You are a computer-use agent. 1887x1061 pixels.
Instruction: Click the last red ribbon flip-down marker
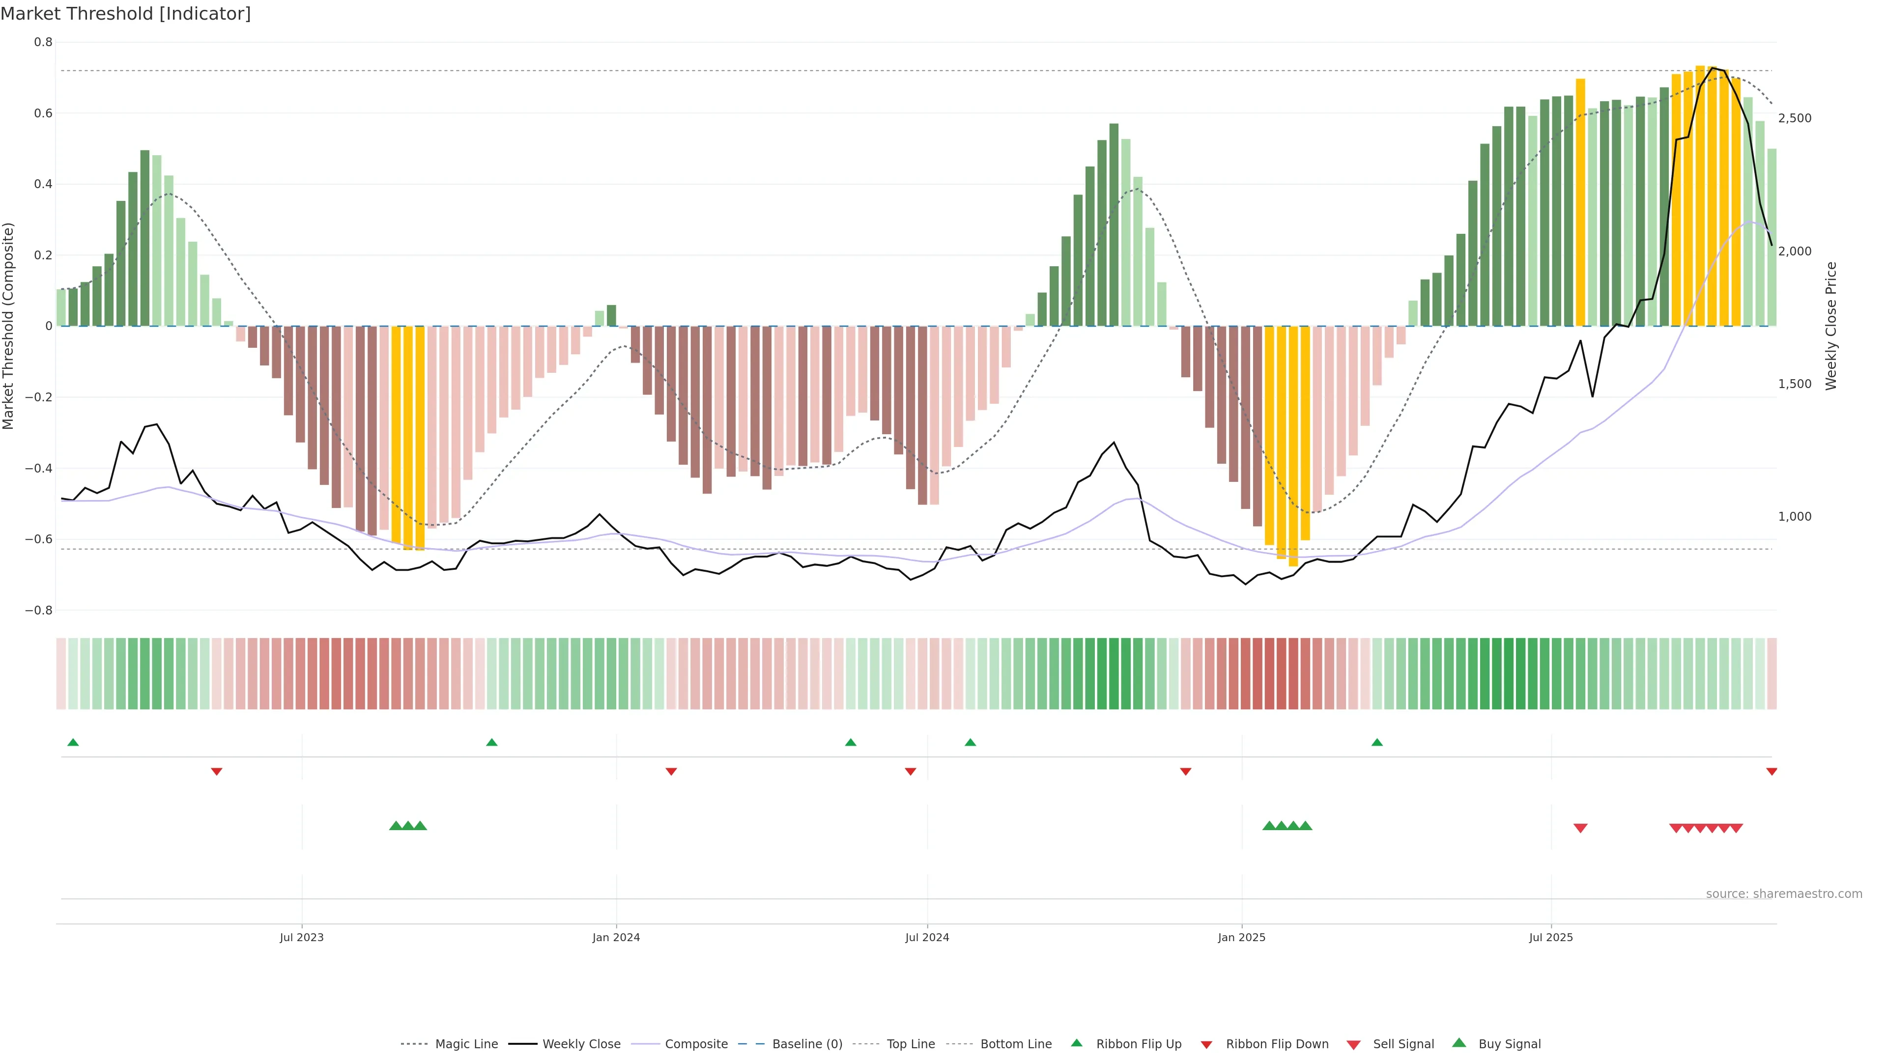[x=1771, y=772]
